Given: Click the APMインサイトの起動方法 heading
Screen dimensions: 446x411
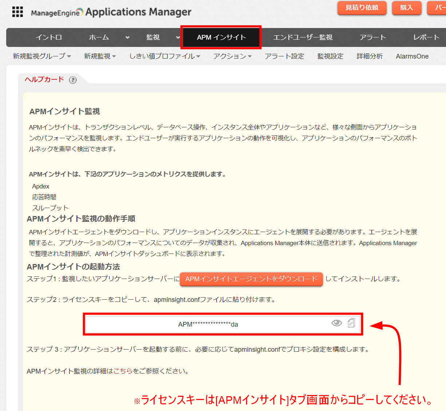Looking at the screenshot, I should coord(74,267).
